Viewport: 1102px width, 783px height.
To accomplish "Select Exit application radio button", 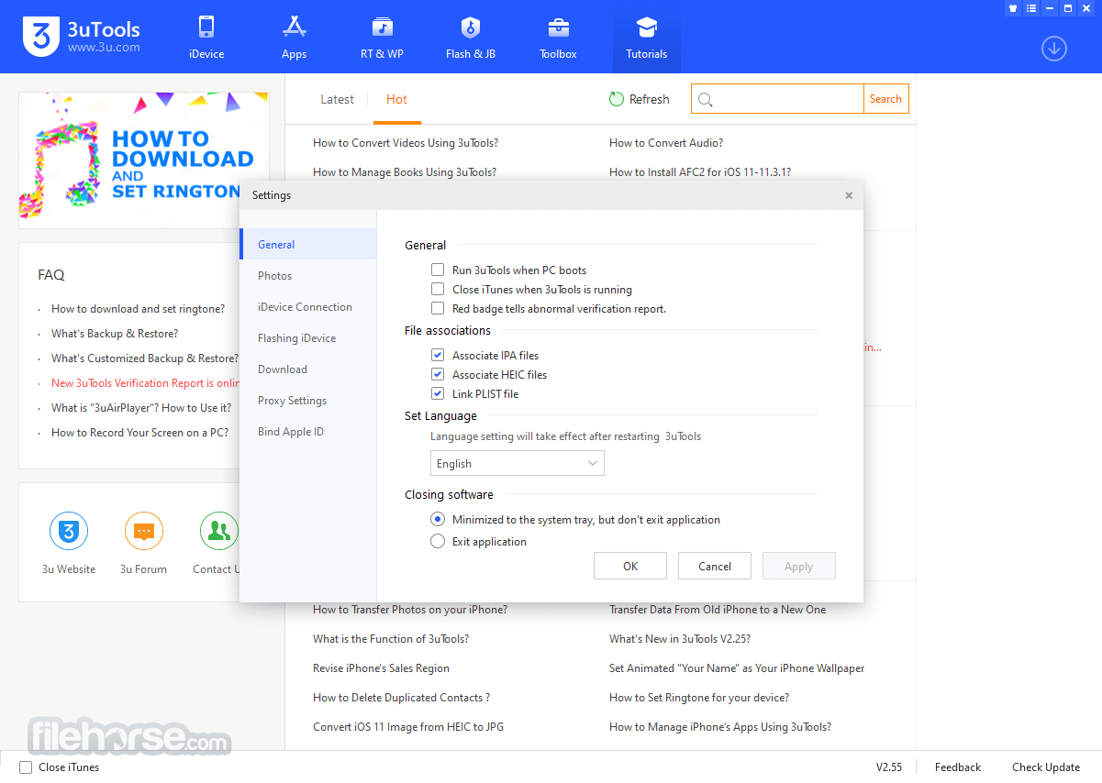I will pyautogui.click(x=438, y=542).
